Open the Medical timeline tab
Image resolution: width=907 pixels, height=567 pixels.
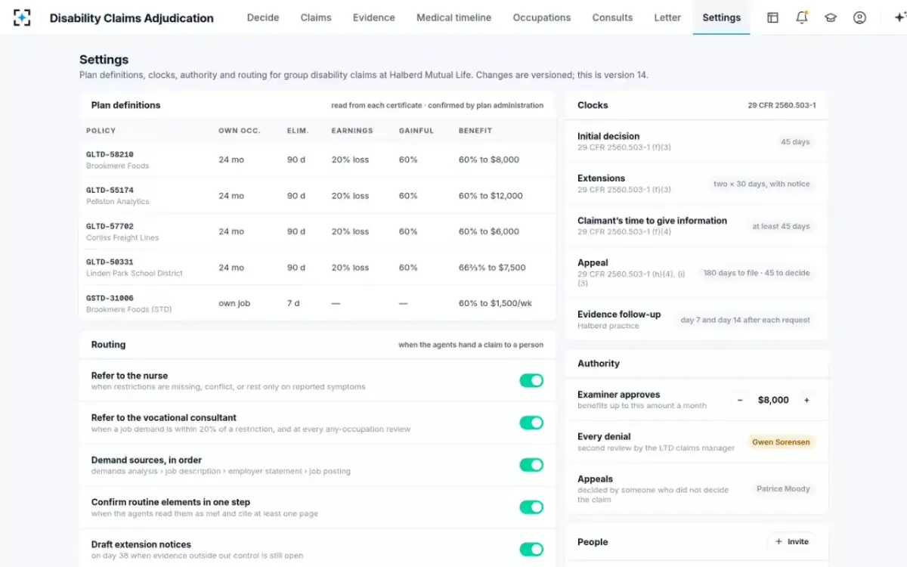tap(453, 17)
